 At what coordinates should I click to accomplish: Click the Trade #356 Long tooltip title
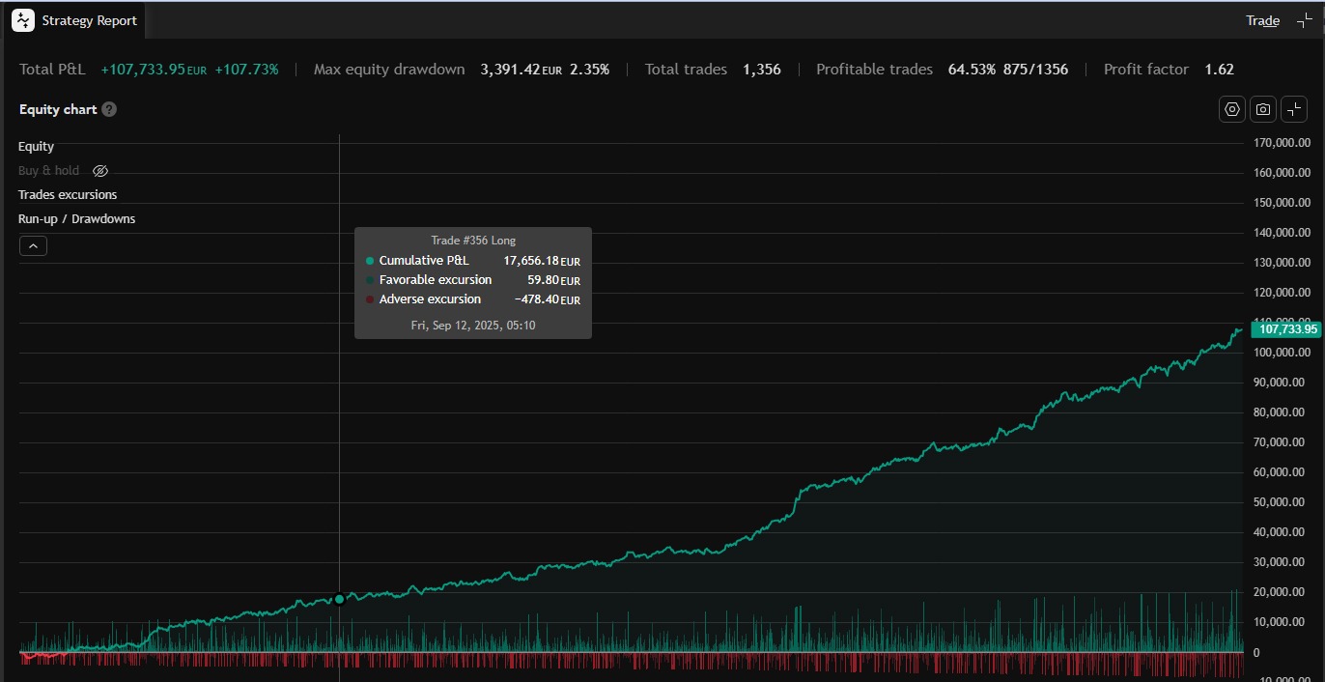click(x=473, y=241)
